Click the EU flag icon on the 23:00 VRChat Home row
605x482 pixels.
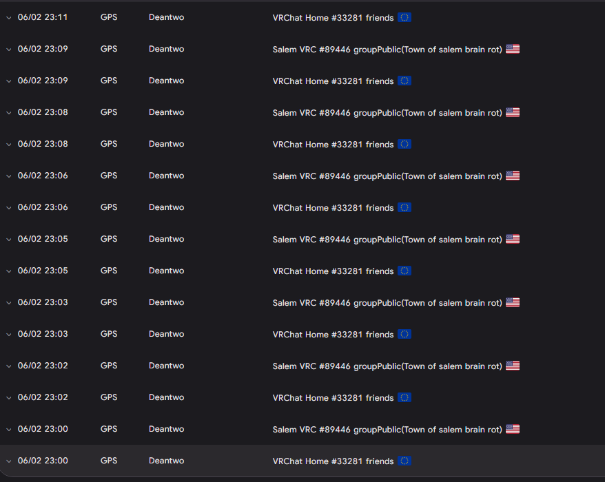tap(404, 461)
